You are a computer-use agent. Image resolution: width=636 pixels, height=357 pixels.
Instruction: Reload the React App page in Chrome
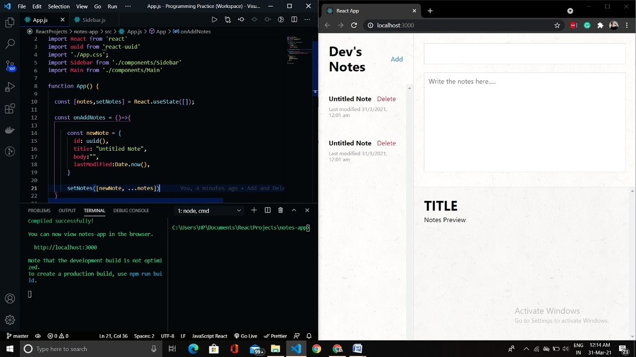[355, 25]
